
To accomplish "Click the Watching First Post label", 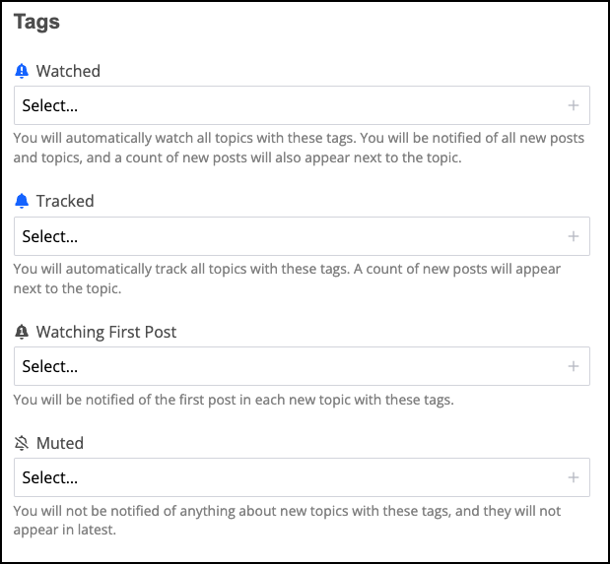I will 106,332.
